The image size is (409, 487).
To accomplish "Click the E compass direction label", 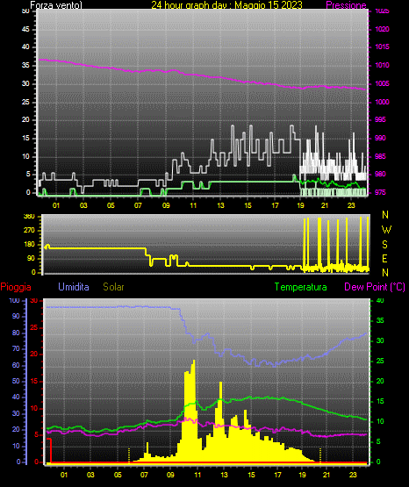I will (x=384, y=258).
